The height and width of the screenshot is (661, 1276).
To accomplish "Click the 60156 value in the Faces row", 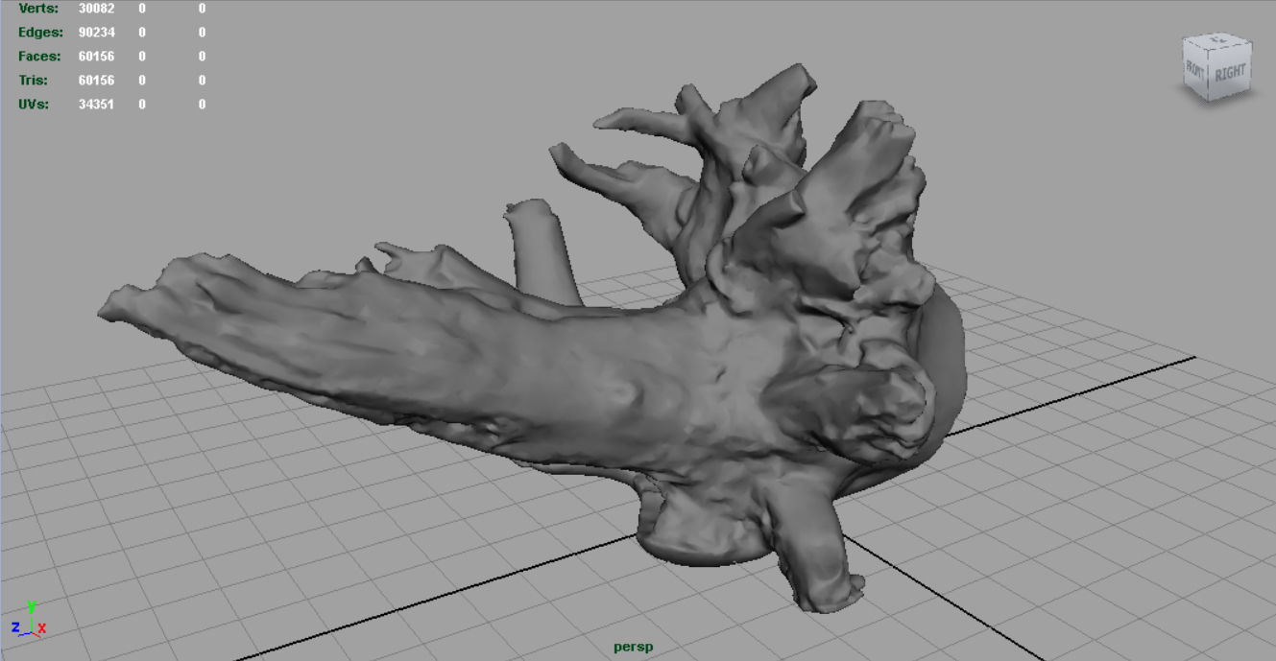I will (96, 56).
